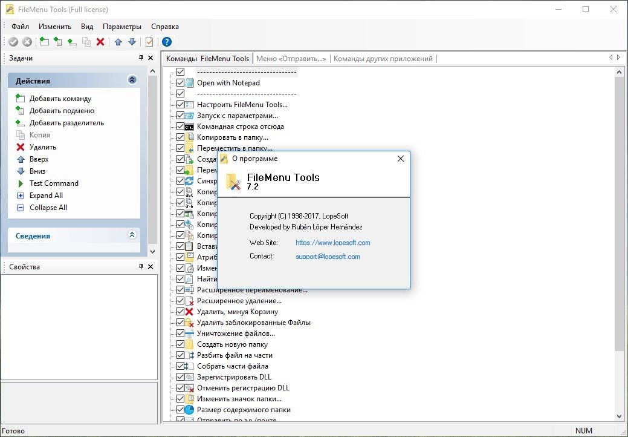Uncheck the Open with Notepad checkbox
The image size is (628, 437).
pos(180,83)
